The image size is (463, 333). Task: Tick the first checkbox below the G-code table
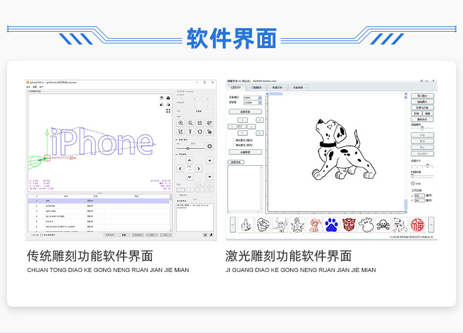click(x=29, y=235)
